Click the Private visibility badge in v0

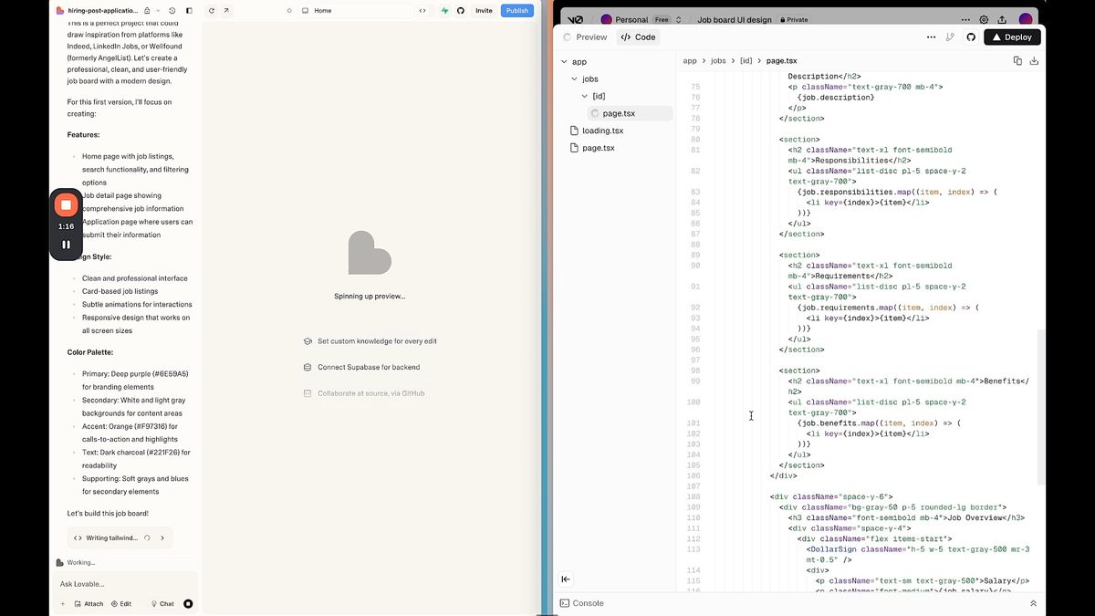click(793, 19)
